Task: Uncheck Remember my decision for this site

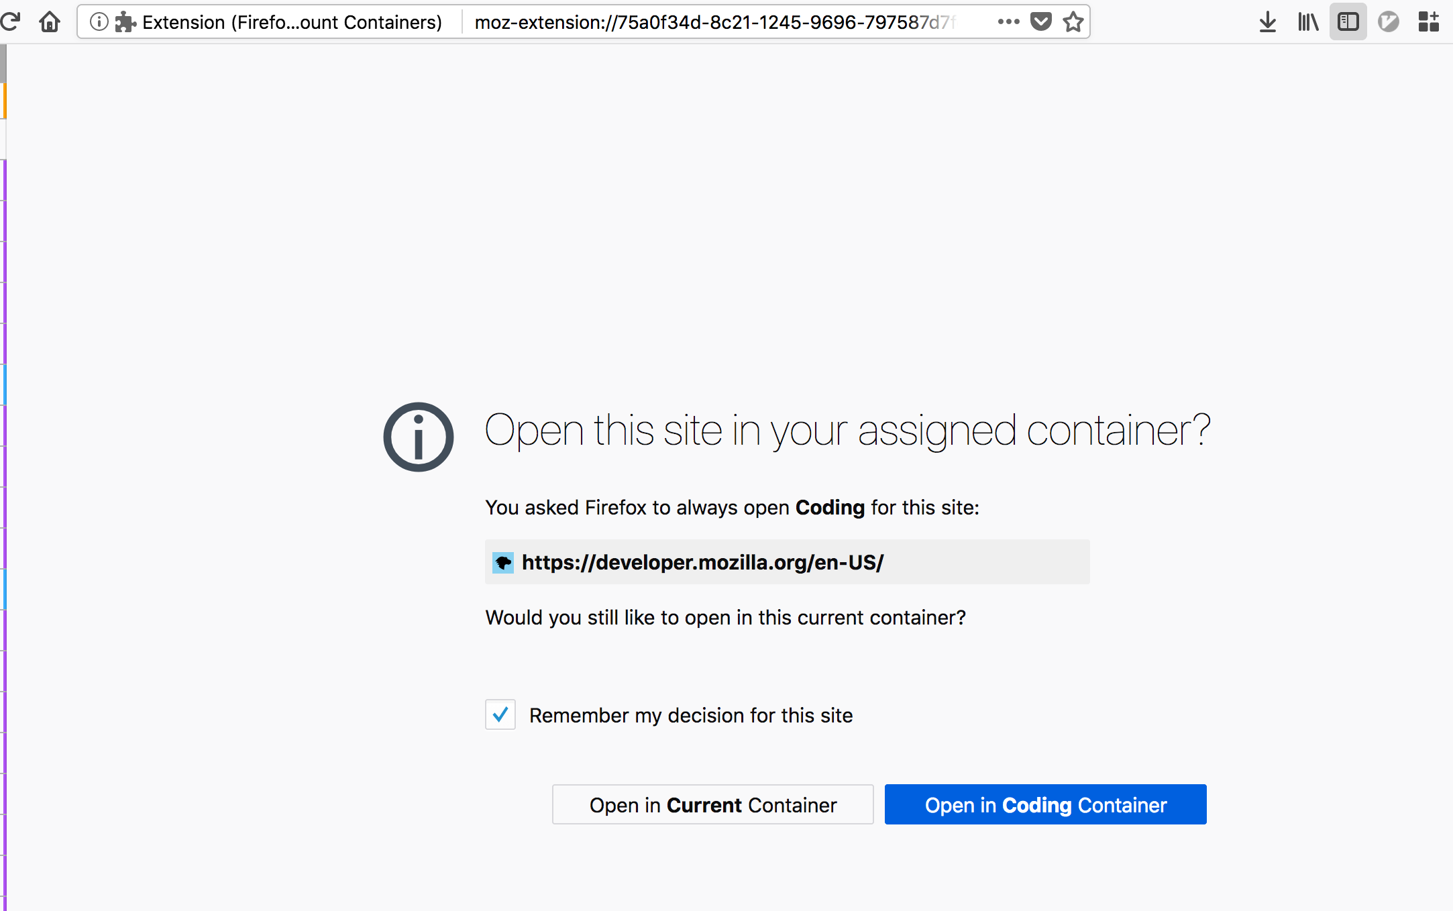Action: (500, 715)
